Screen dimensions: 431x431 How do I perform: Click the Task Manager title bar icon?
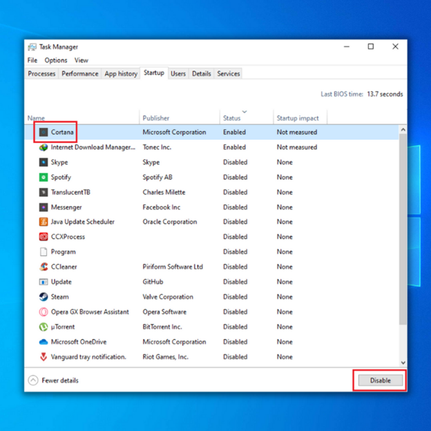click(x=32, y=47)
